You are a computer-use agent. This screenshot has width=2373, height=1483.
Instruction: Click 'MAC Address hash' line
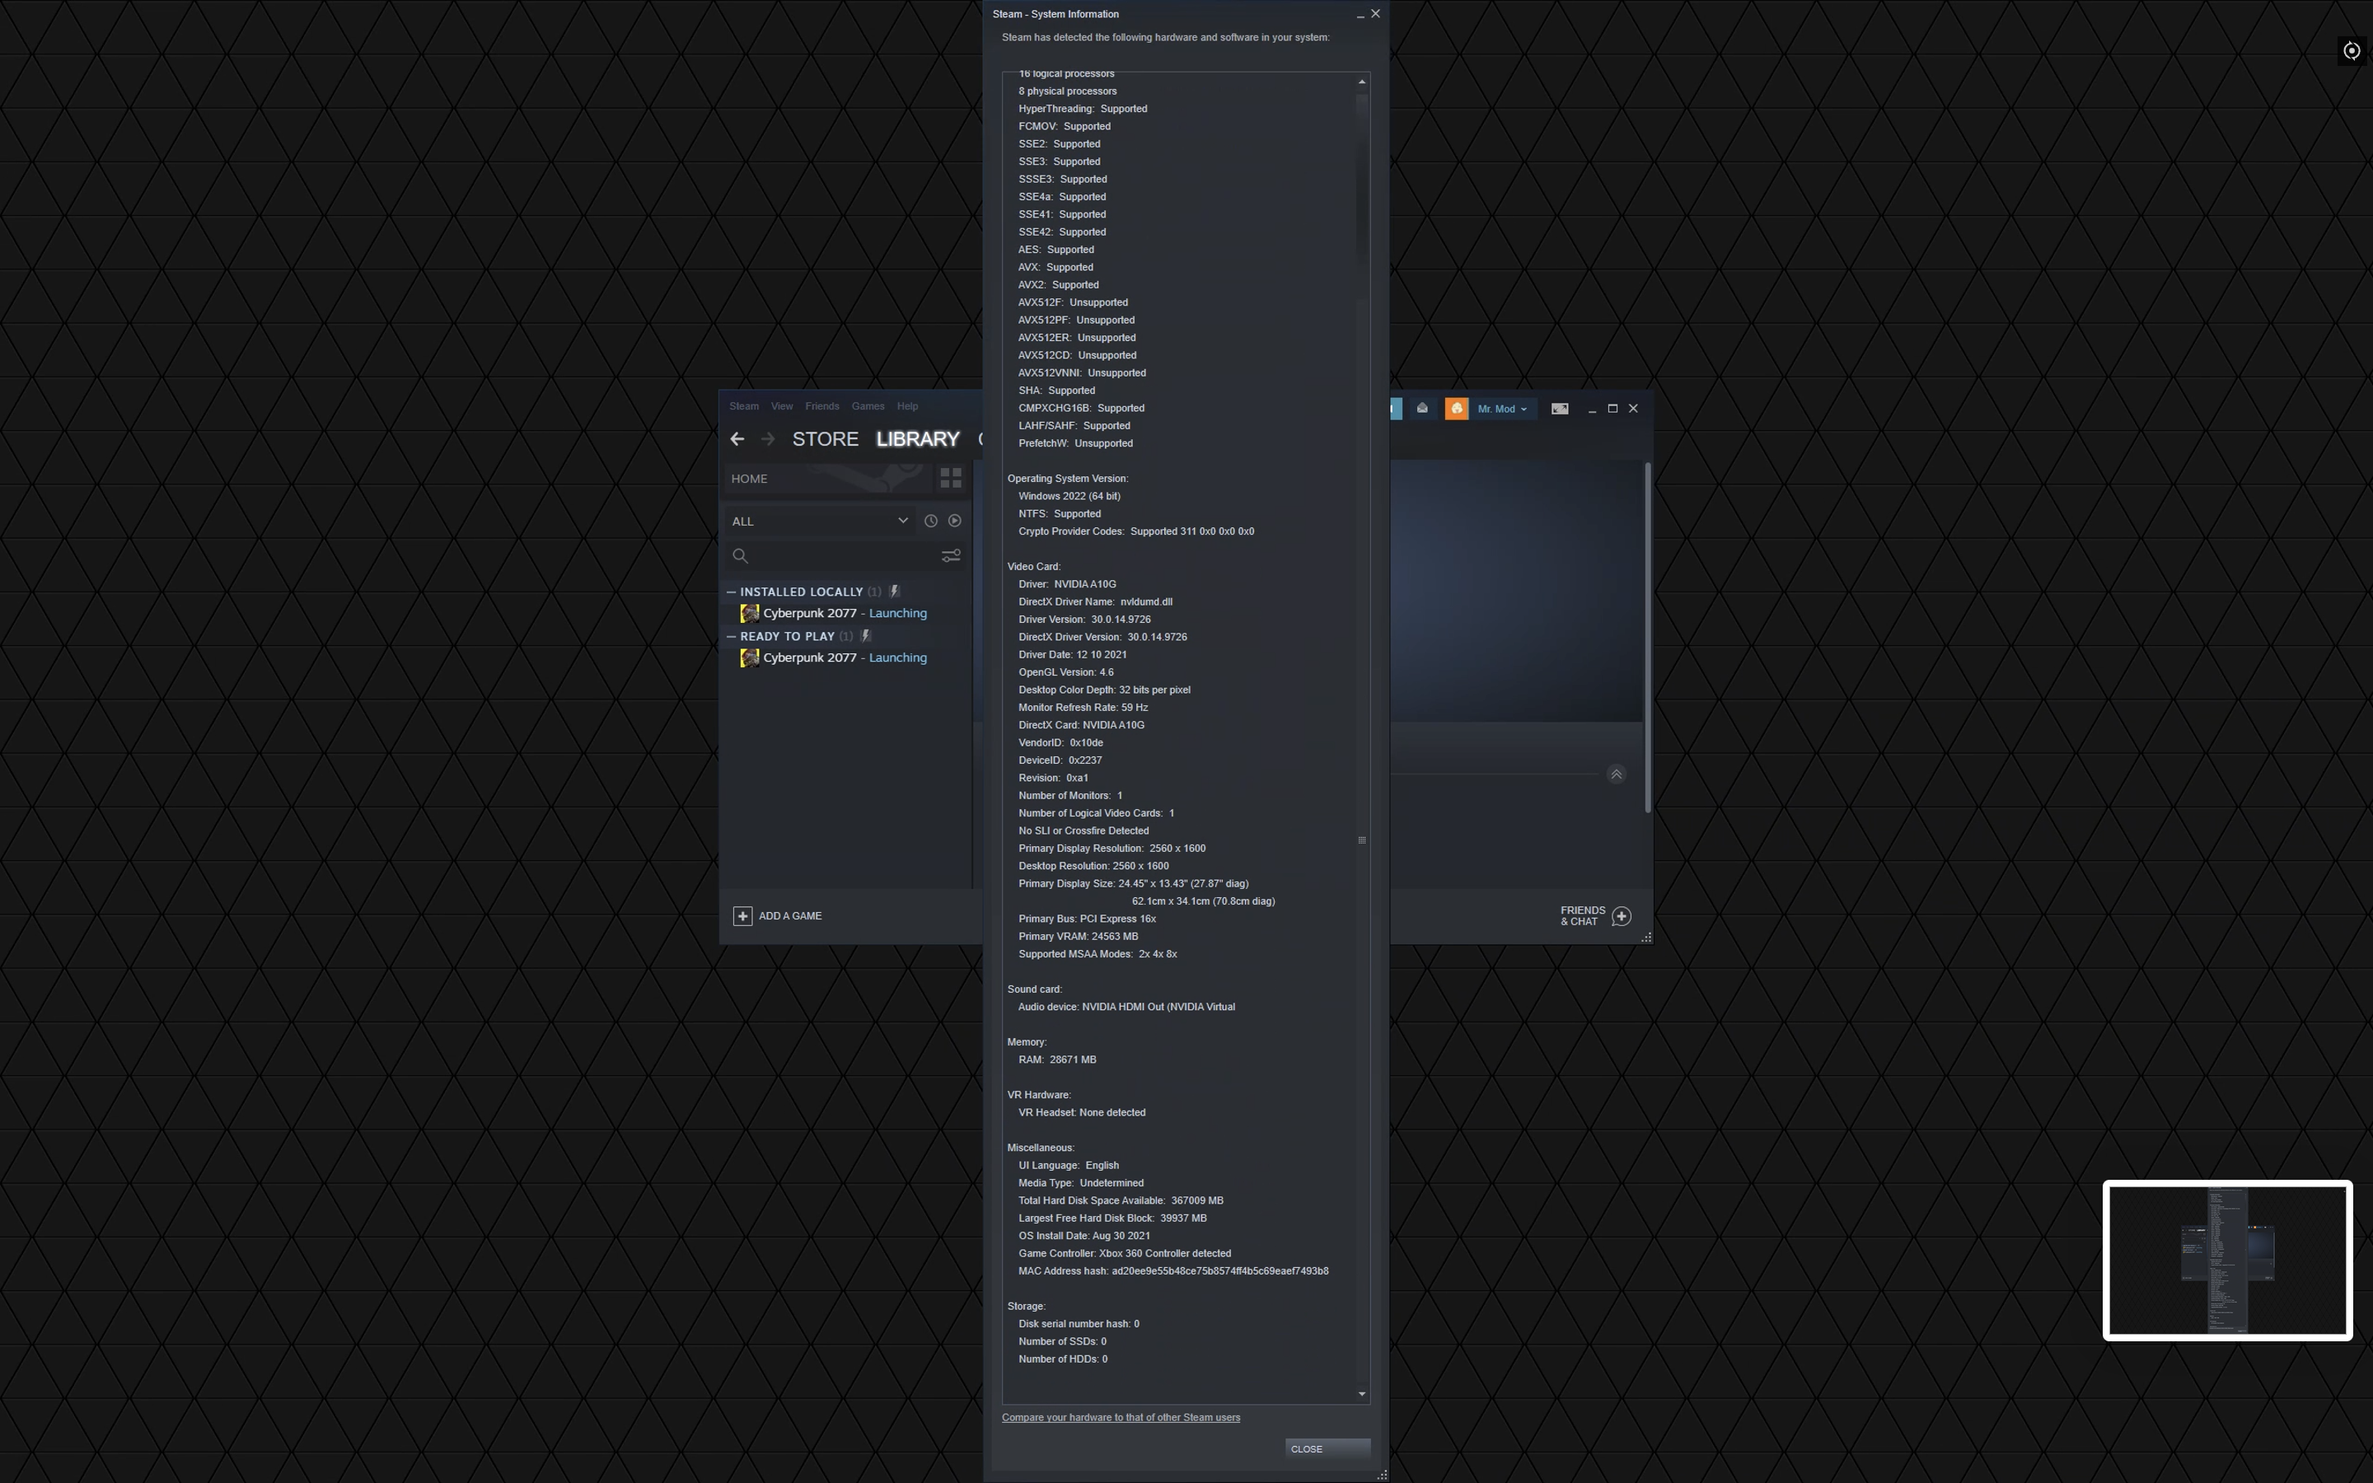[x=1172, y=1271]
